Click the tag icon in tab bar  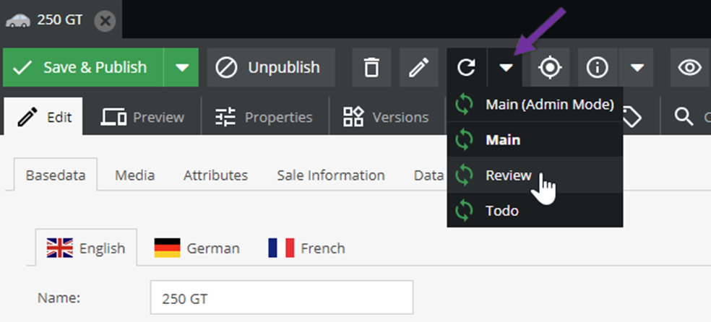(632, 117)
